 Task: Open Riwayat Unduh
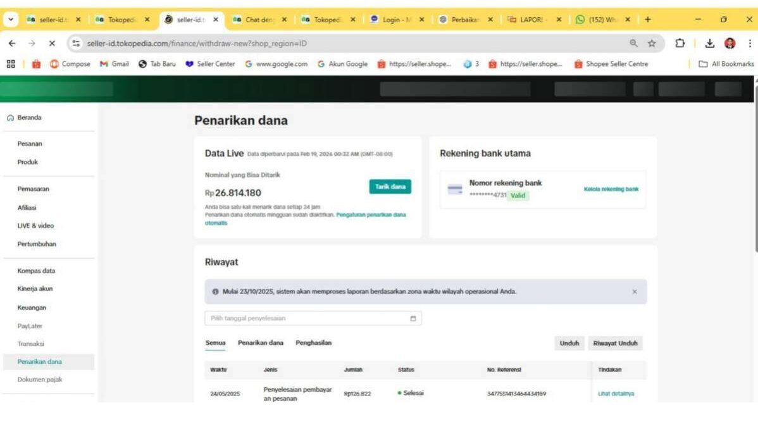pos(614,343)
